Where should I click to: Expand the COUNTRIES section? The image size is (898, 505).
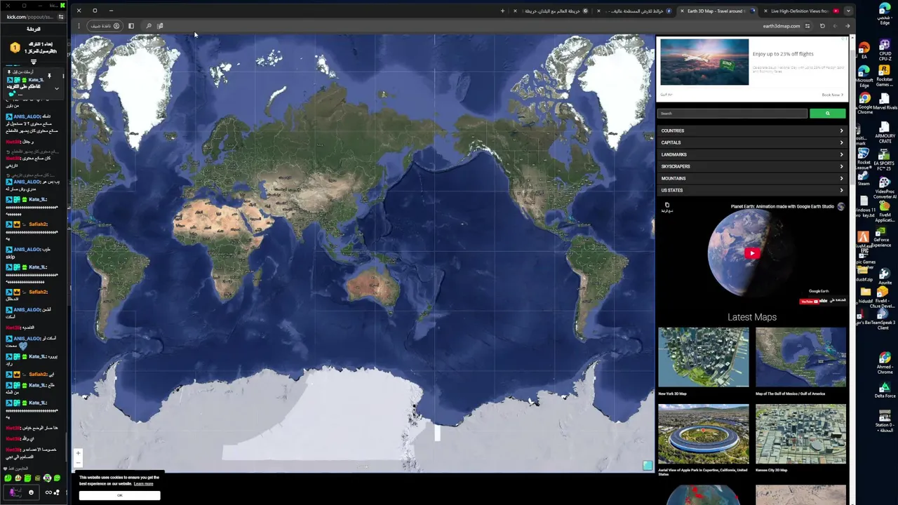(x=752, y=130)
